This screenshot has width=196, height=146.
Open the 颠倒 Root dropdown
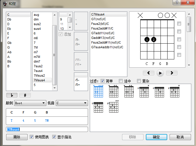tap(30, 103)
